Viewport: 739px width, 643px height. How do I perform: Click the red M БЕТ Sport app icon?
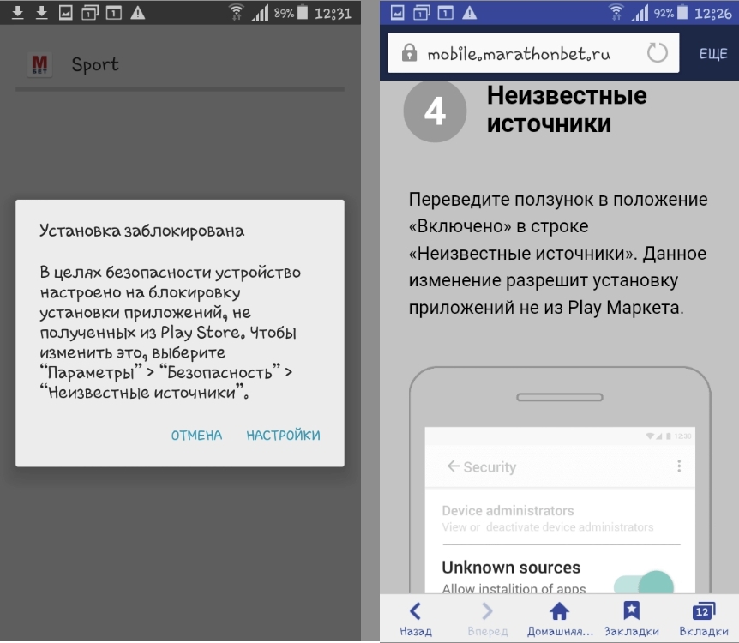tap(39, 64)
